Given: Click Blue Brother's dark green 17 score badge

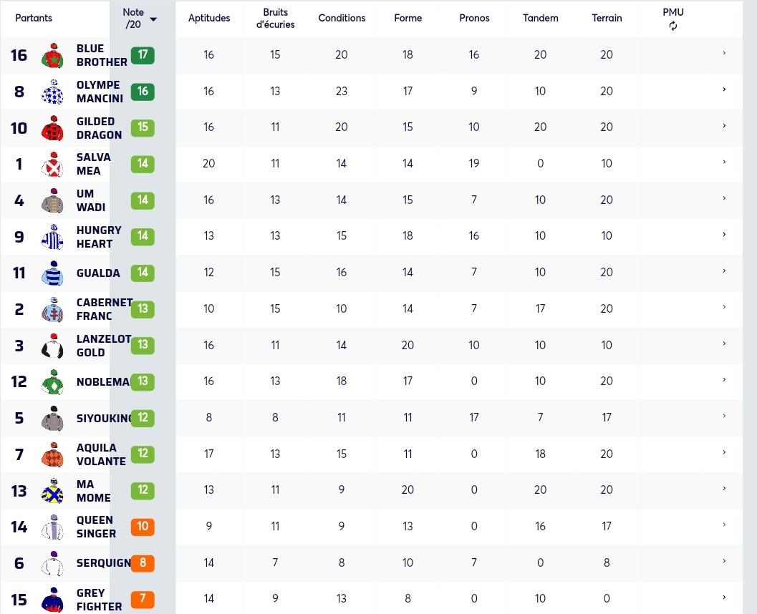Looking at the screenshot, I should click(143, 55).
